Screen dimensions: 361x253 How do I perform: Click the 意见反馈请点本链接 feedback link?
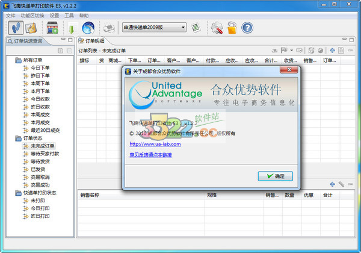pos(150,155)
